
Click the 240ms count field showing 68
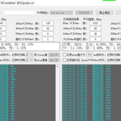pos(95,29)
